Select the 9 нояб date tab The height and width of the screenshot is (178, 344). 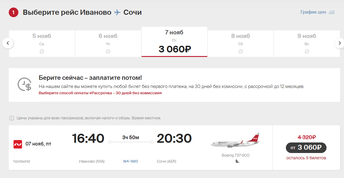coord(307,43)
